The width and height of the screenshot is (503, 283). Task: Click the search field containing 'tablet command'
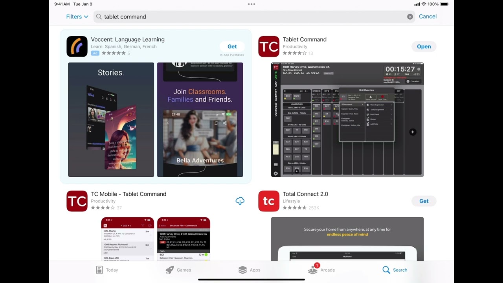pos(254,17)
